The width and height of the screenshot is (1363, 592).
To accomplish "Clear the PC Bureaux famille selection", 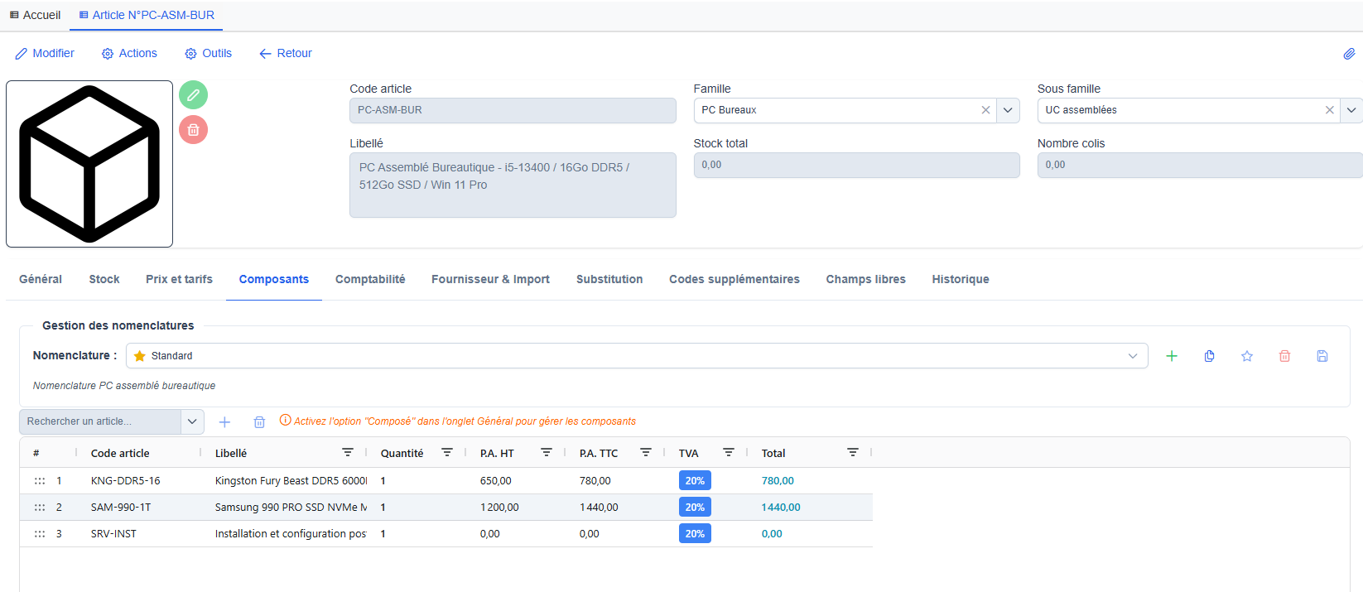I will click(x=985, y=110).
